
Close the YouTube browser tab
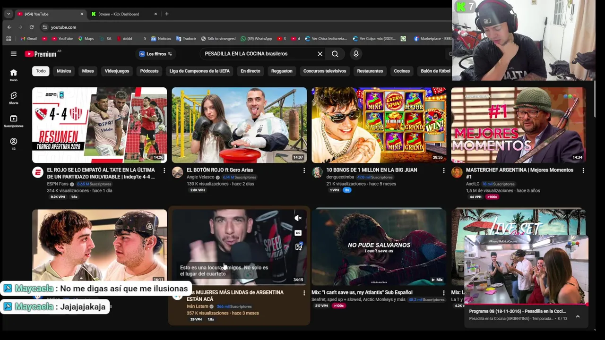point(81,14)
